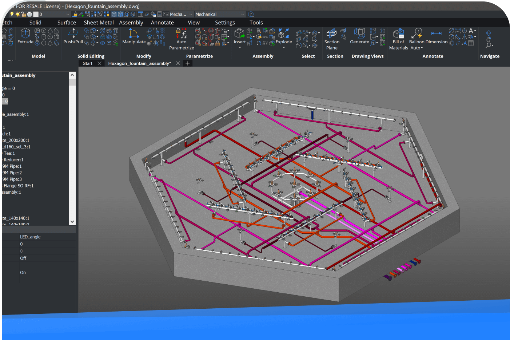Select the Hexagon_fountain_assembly* document tab
Image resolution: width=510 pixels, height=340 pixels.
[x=139, y=63]
